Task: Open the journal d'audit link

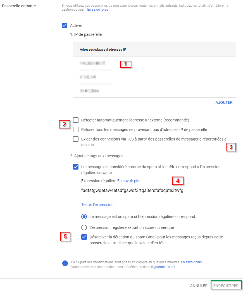Action: pos(165,267)
